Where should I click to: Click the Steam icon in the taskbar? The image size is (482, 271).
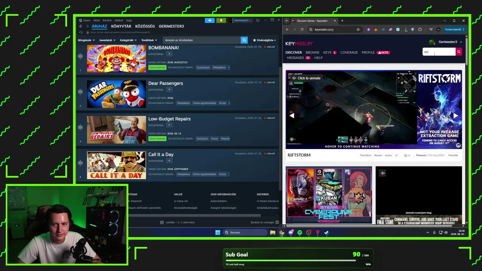click(326, 233)
